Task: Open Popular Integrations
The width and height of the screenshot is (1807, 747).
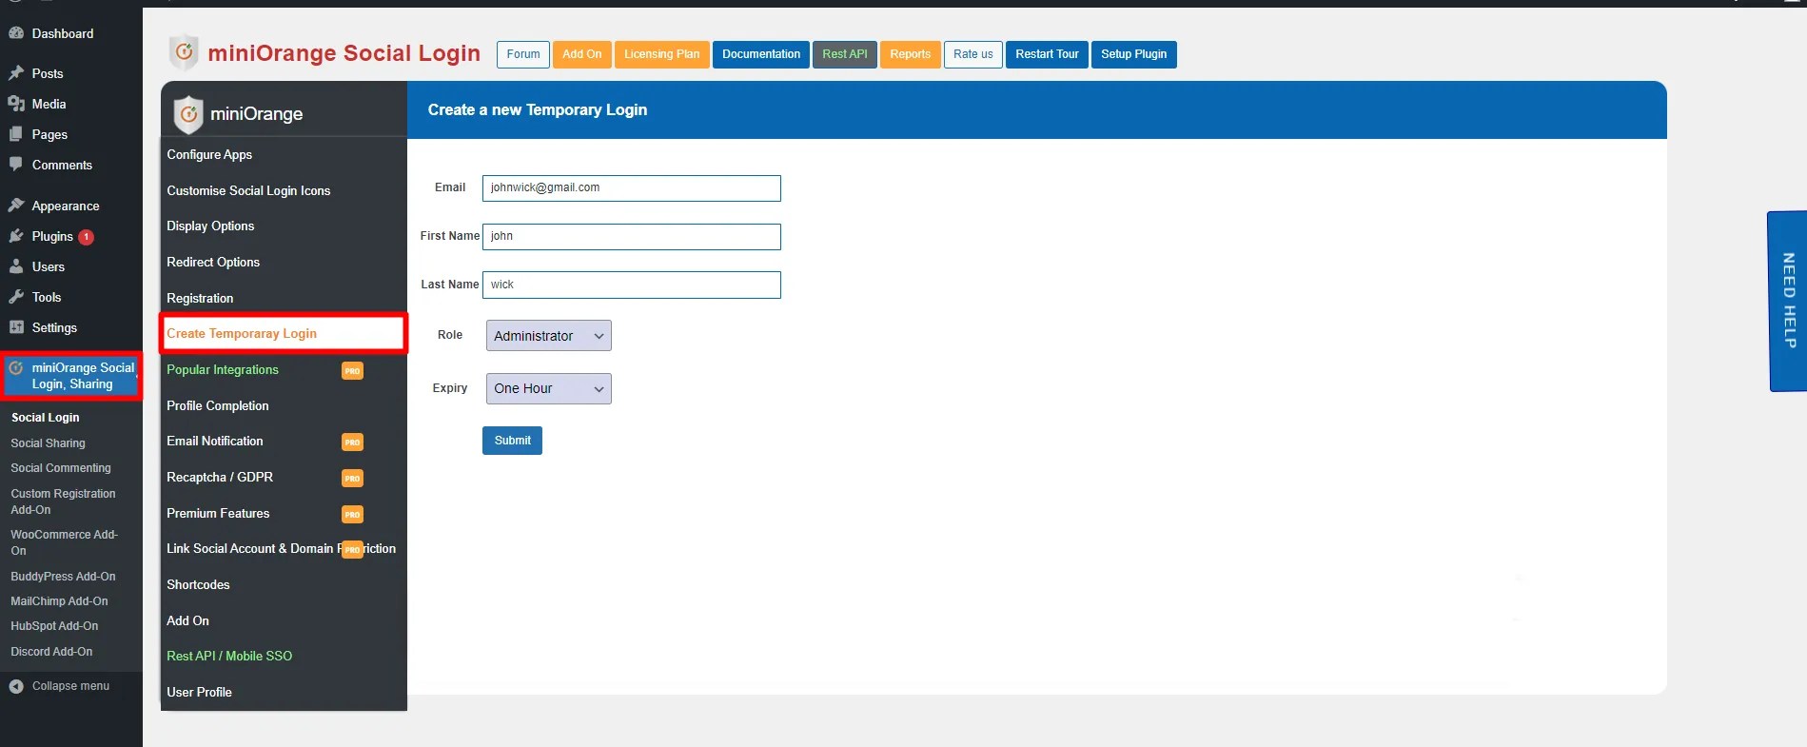Action: pyautogui.click(x=223, y=369)
